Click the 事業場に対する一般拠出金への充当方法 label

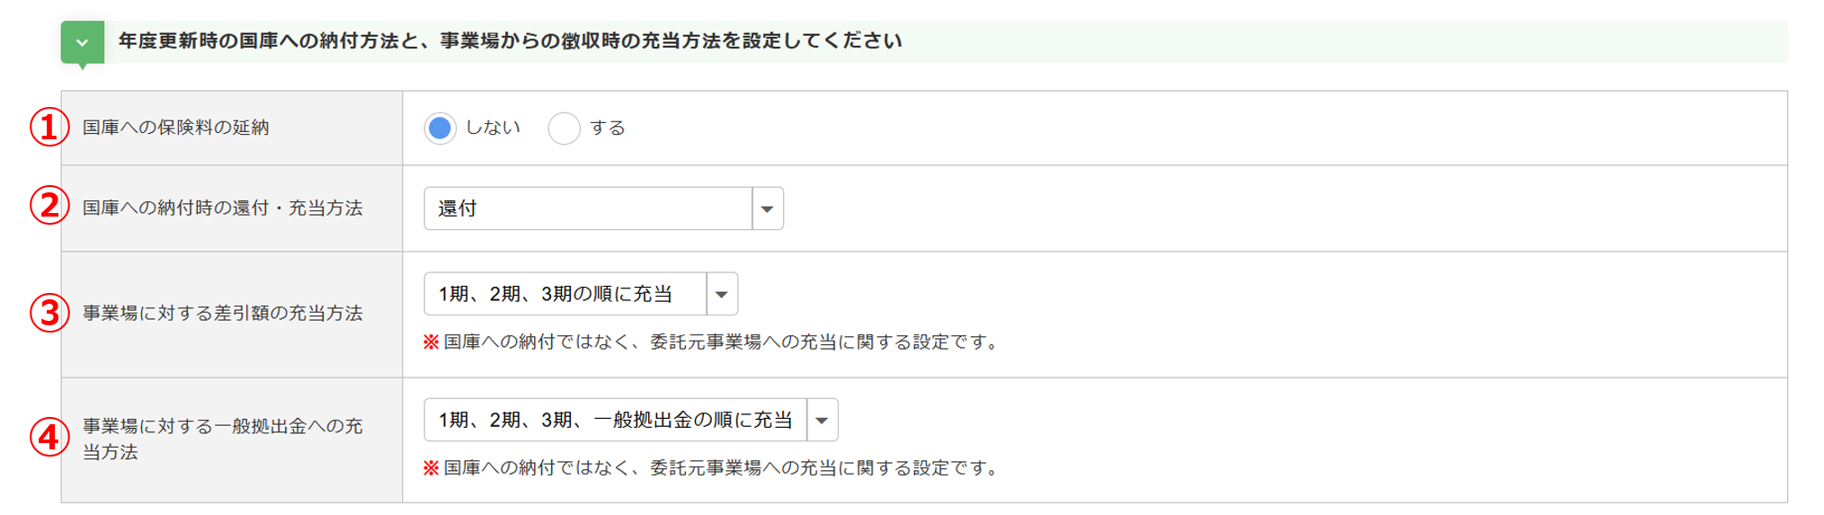[223, 439]
